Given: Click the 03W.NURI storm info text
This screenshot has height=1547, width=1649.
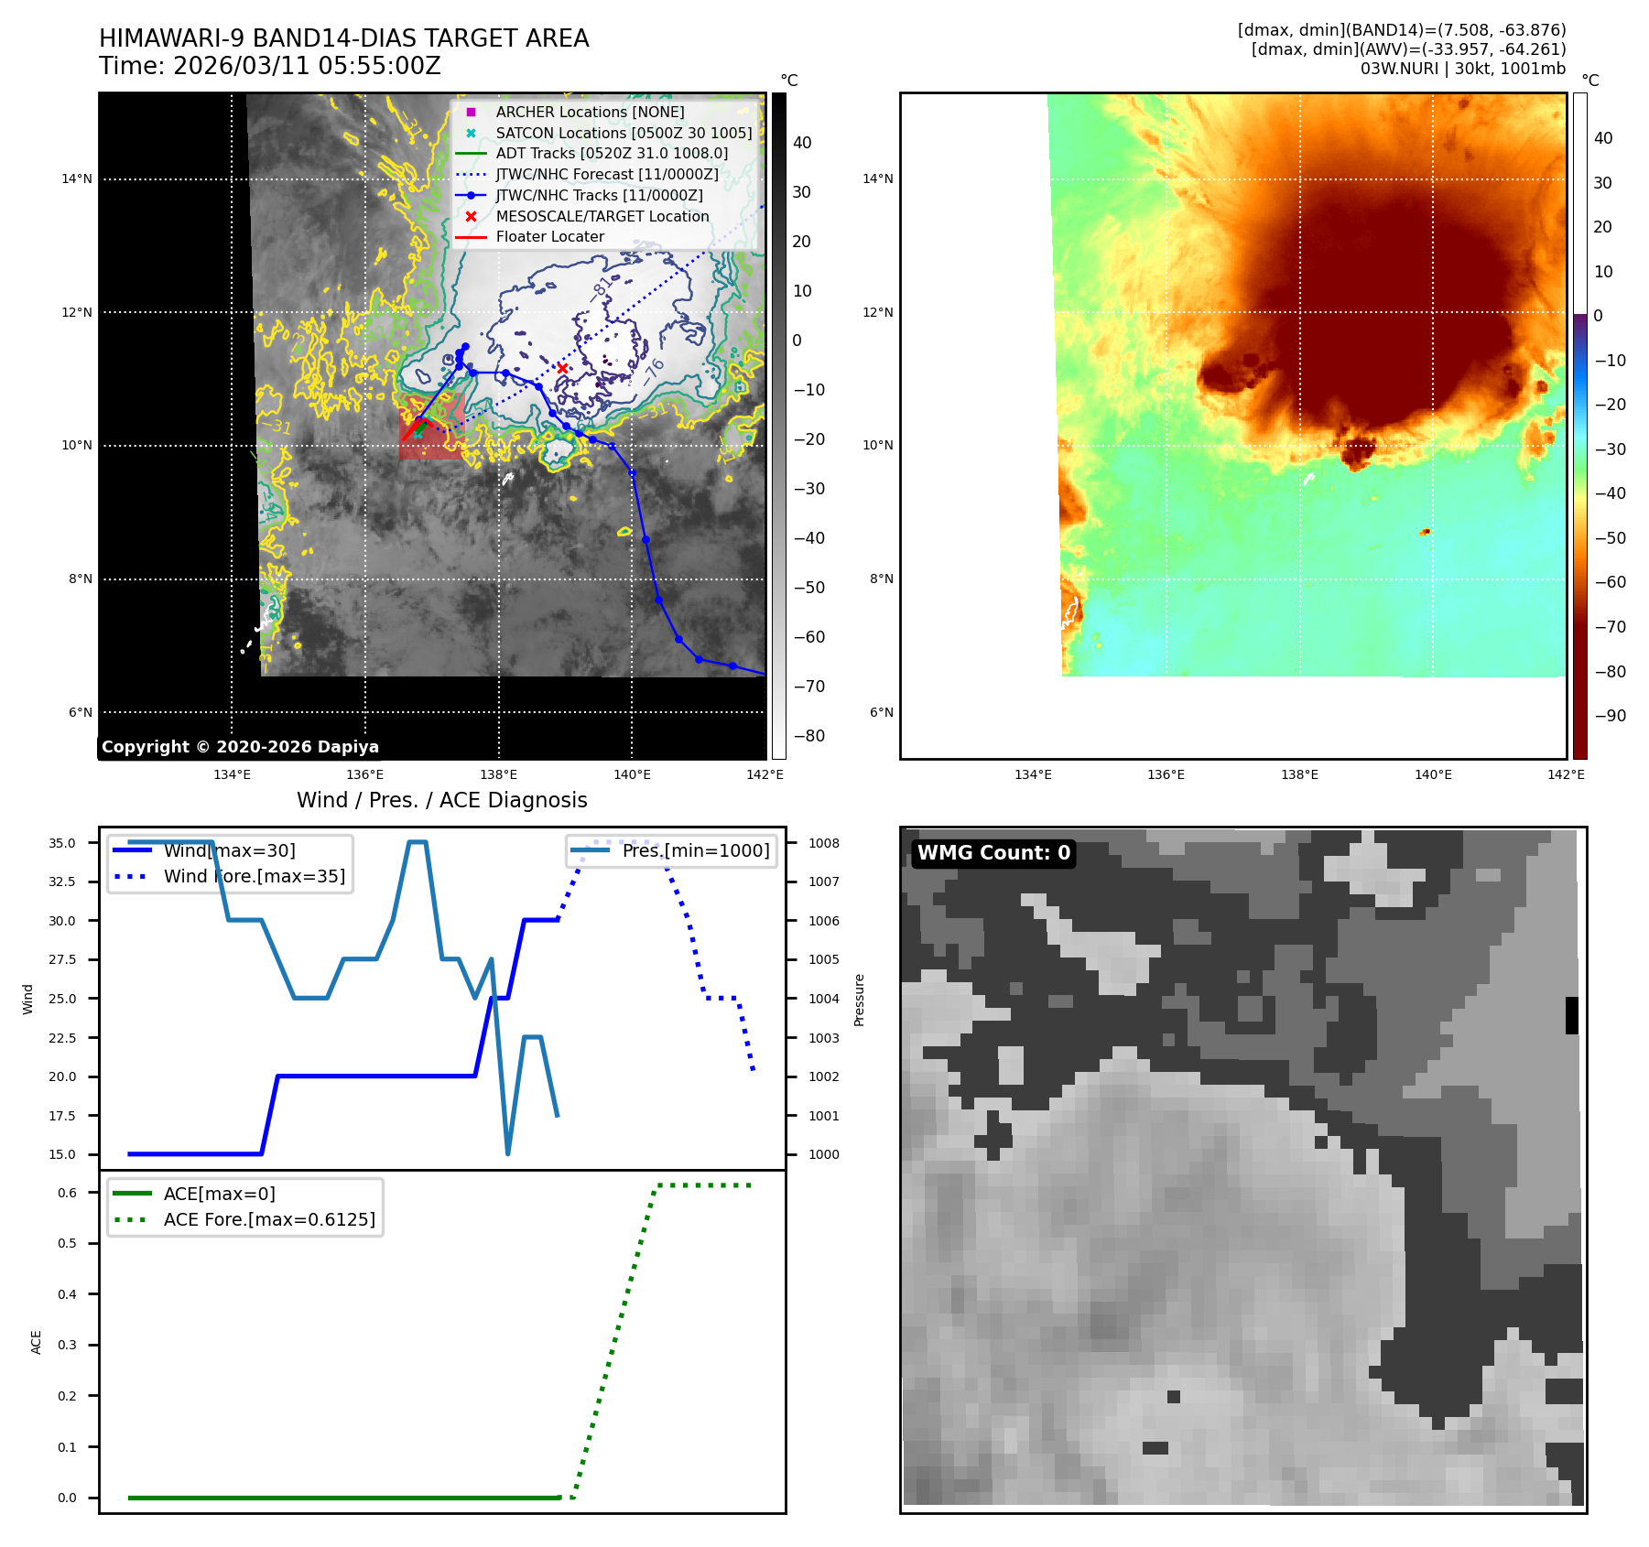Looking at the screenshot, I should pyautogui.click(x=1462, y=69).
